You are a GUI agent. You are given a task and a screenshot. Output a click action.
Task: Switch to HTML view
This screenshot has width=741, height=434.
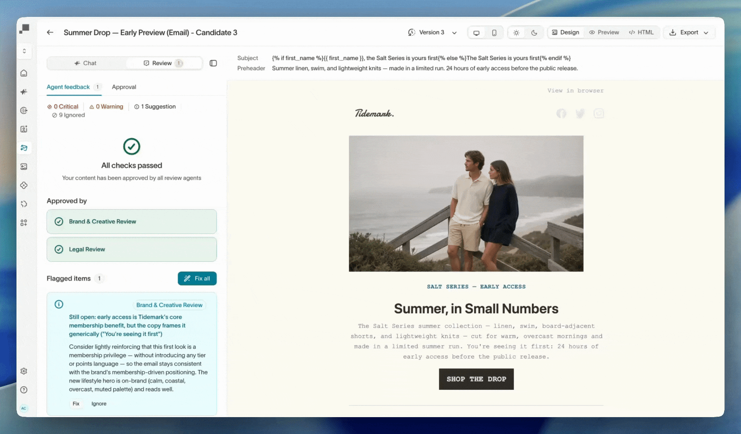[x=641, y=33]
